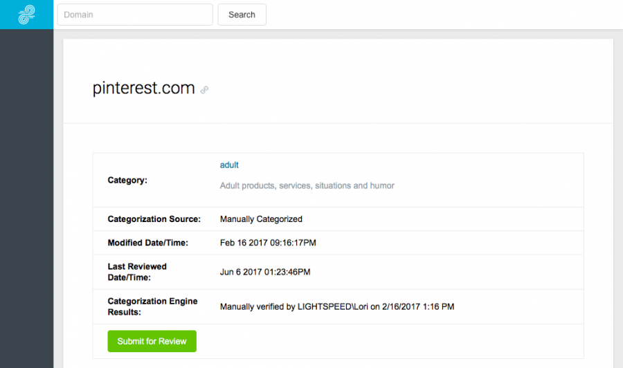This screenshot has height=368, width=623.
Task: Select the Adult products, services description text
Action: 307,186
